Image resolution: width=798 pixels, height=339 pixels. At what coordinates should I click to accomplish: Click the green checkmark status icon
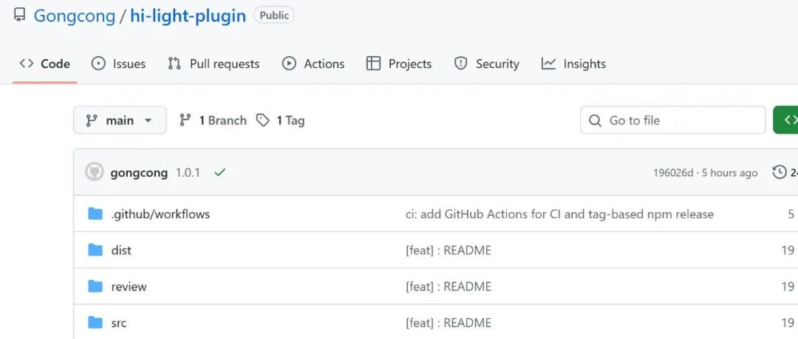220,172
